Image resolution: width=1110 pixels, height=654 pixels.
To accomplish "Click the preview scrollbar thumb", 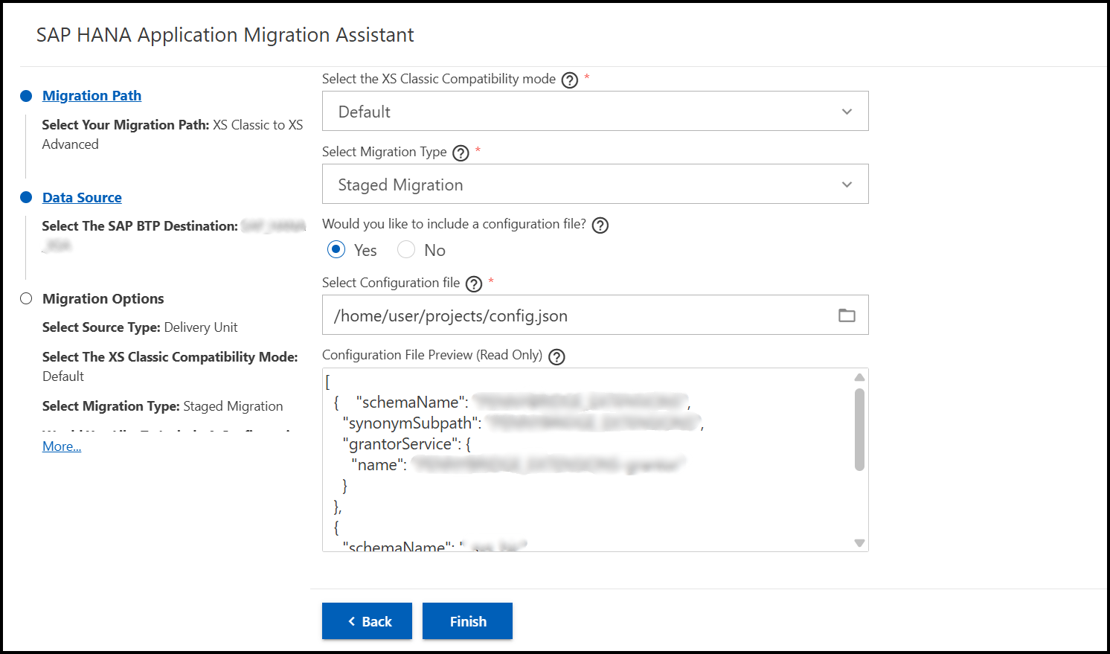I will (x=859, y=430).
